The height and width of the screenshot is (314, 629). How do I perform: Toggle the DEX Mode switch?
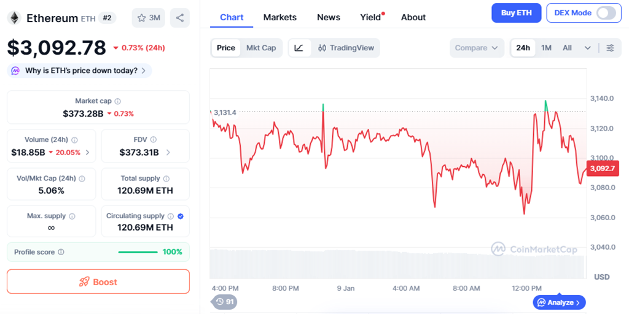coord(605,13)
